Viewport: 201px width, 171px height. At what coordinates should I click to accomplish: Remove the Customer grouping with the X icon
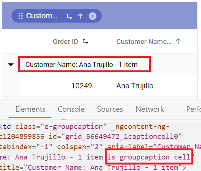click(92, 16)
